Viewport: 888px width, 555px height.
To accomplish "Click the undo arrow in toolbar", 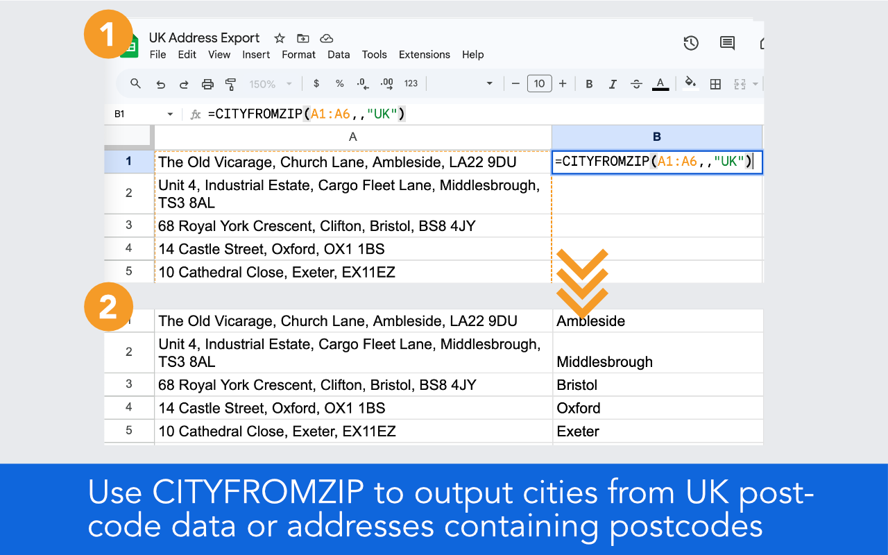I will tap(160, 84).
